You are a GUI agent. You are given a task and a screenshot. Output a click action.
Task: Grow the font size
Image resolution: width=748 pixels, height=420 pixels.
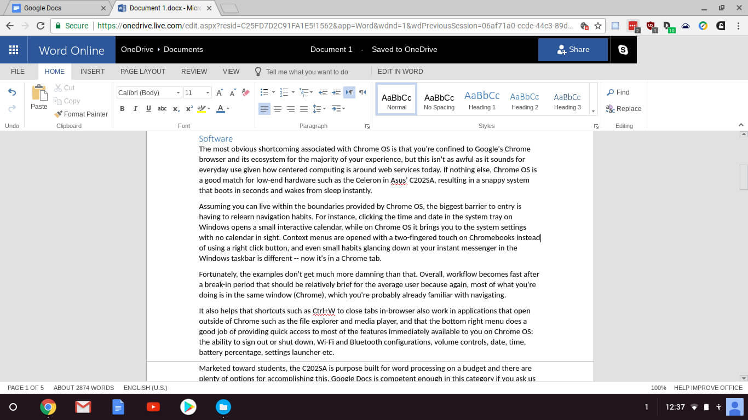pyautogui.click(x=219, y=92)
